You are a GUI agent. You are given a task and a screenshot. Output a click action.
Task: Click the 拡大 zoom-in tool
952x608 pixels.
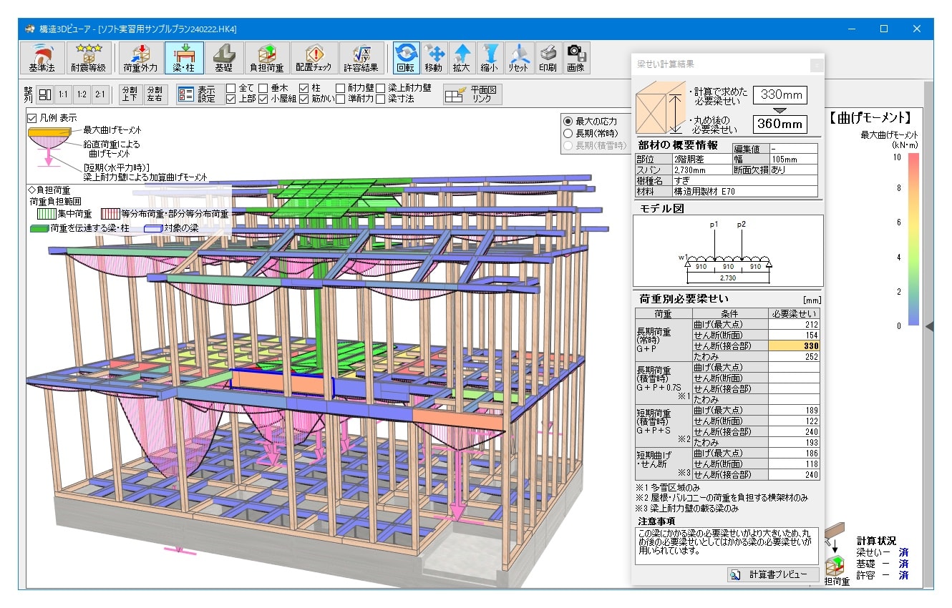click(x=462, y=58)
